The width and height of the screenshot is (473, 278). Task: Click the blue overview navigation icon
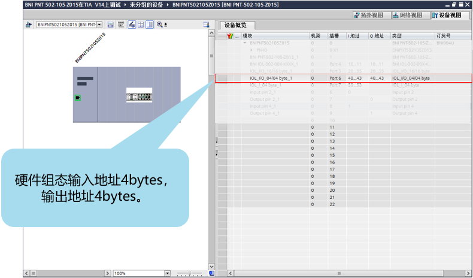[x=211, y=273]
